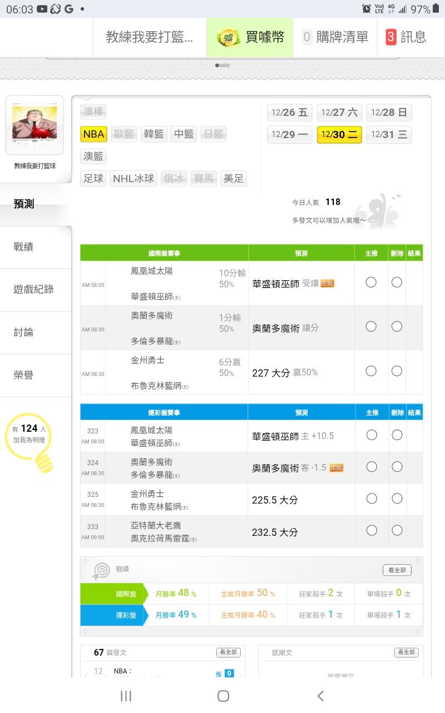Select the NHL冰球 sport filter
Image resolution: width=445 pixels, height=713 pixels.
pos(133,179)
